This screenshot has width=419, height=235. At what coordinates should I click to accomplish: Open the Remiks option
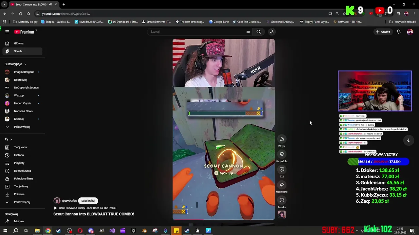pos(282,200)
